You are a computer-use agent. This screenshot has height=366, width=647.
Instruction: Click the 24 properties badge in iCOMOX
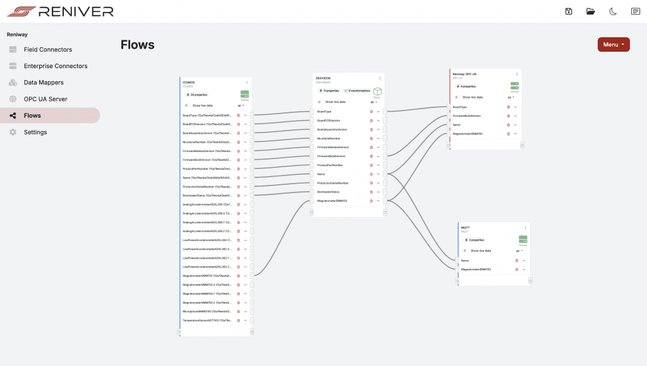tap(197, 95)
